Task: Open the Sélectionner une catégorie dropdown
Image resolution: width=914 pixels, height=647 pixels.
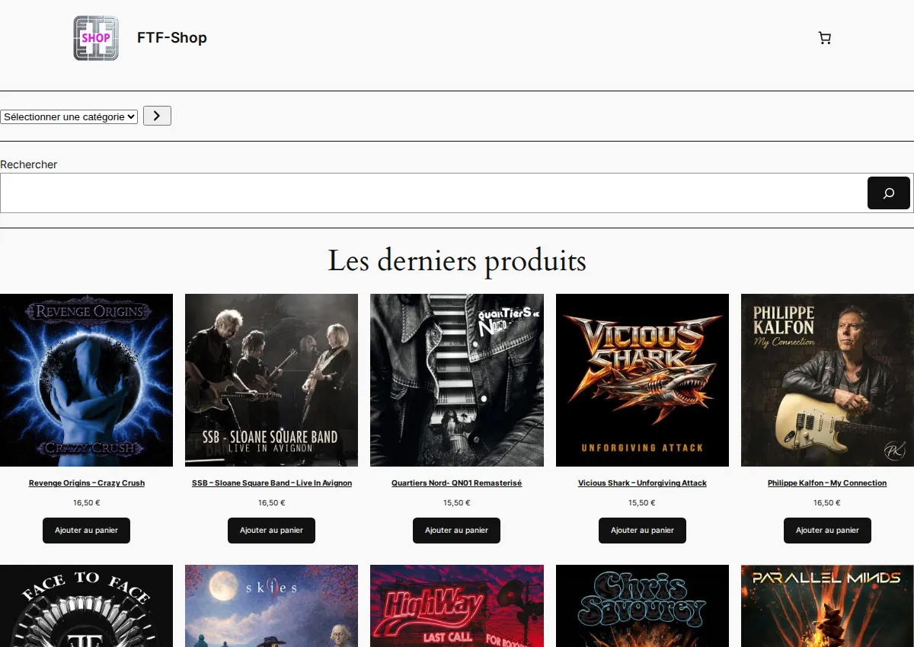Action: [69, 116]
